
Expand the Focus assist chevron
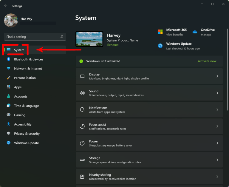click(x=217, y=126)
